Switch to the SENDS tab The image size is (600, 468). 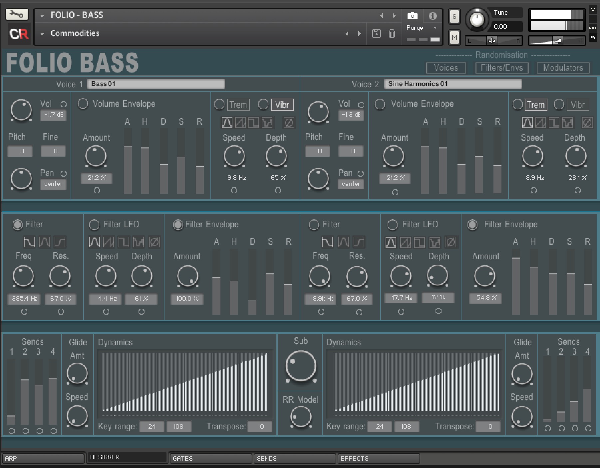pyautogui.click(x=295, y=458)
